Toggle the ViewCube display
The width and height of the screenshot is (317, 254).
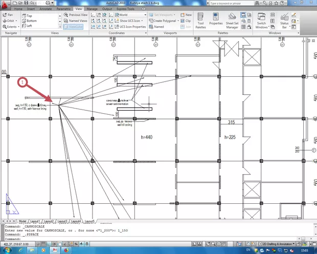[76, 26]
